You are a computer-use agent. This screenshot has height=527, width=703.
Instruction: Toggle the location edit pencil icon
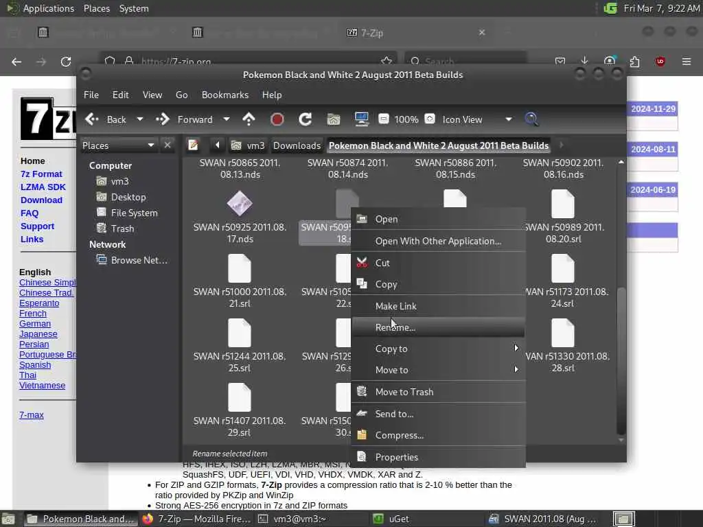[x=193, y=145]
